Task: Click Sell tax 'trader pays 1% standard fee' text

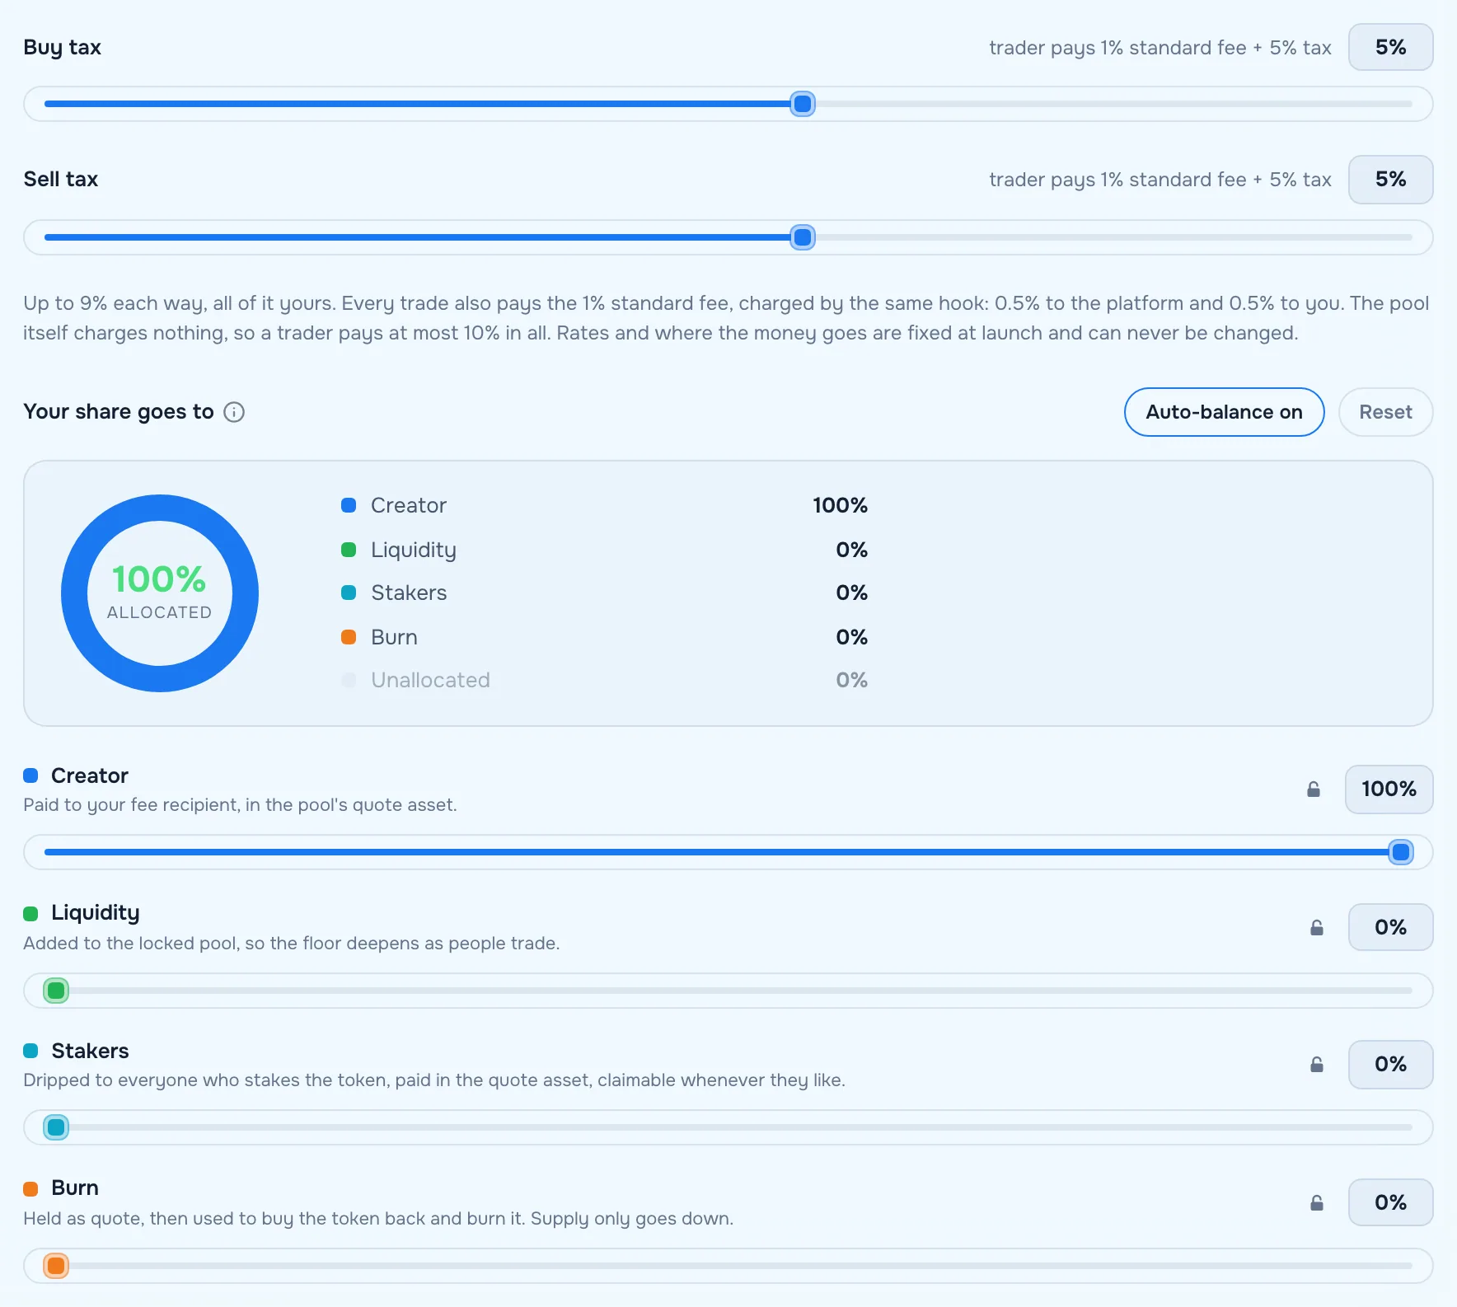Action: pyautogui.click(x=1160, y=180)
